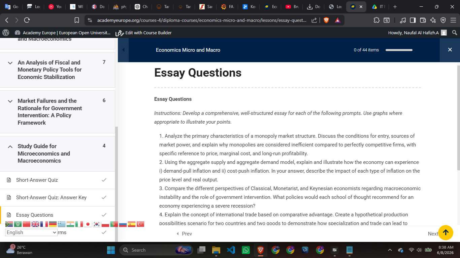This screenshot has width=460, height=258.
Task: Open Visual Studio Code from taskbar
Action: [x=231, y=250]
